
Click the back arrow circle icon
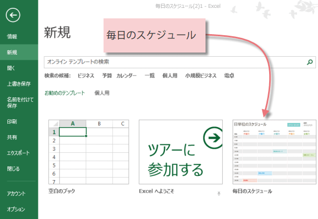(13, 15)
